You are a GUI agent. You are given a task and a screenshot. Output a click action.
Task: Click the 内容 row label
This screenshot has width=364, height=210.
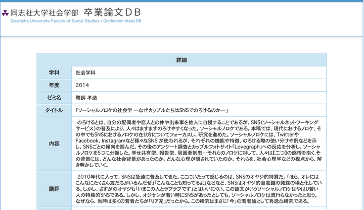tap(54, 144)
